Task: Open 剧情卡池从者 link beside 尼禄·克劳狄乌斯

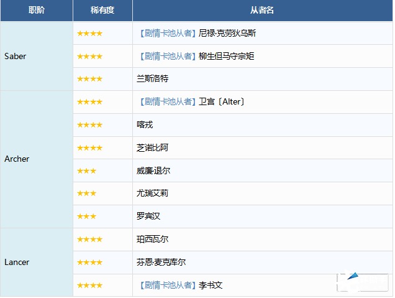Action: coord(166,34)
